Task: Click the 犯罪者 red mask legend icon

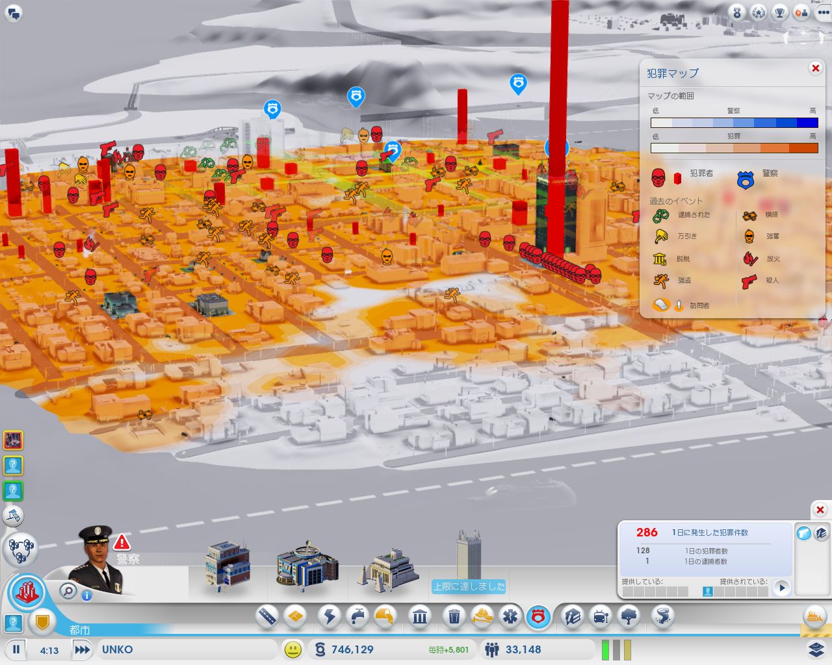Action: 658,177
